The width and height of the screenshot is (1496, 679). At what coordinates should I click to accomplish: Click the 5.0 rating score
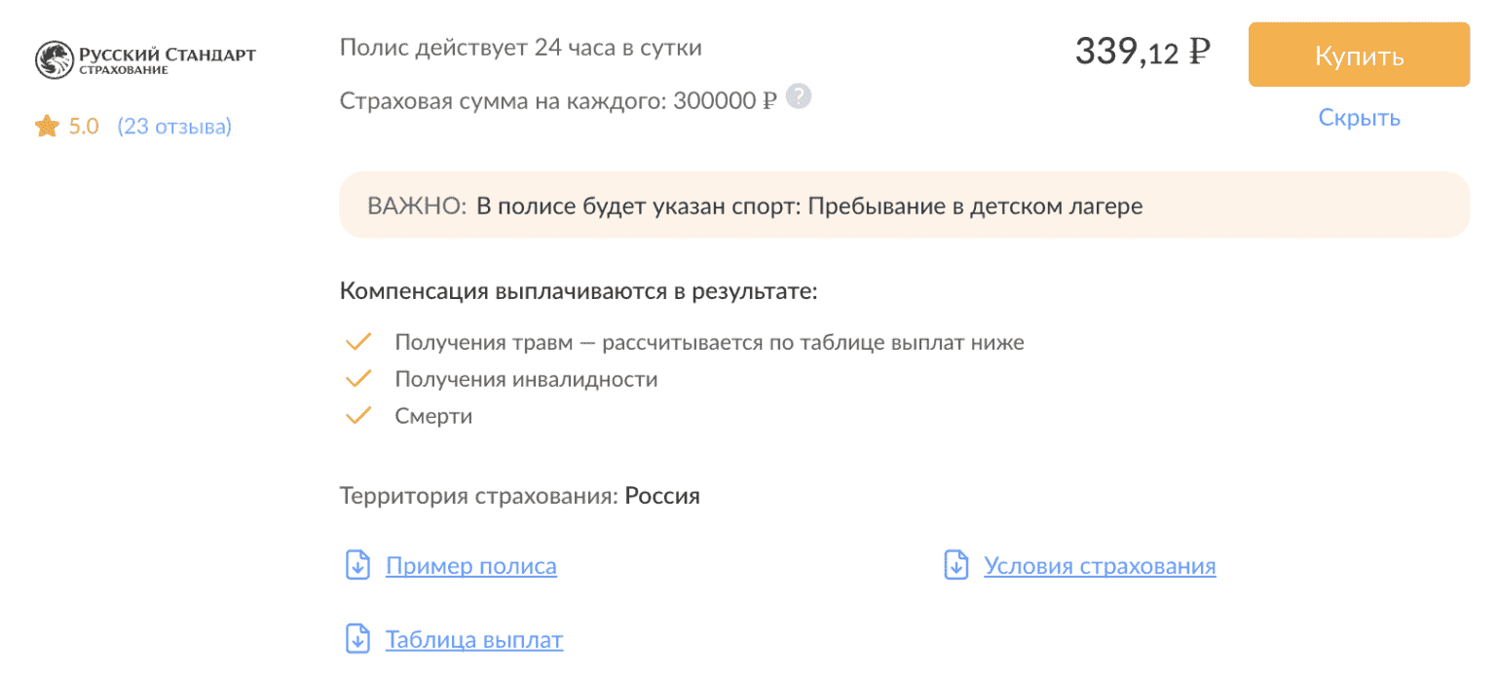[84, 127]
